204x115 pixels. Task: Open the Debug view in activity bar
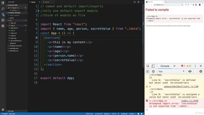pyautogui.click(x=3, y=20)
